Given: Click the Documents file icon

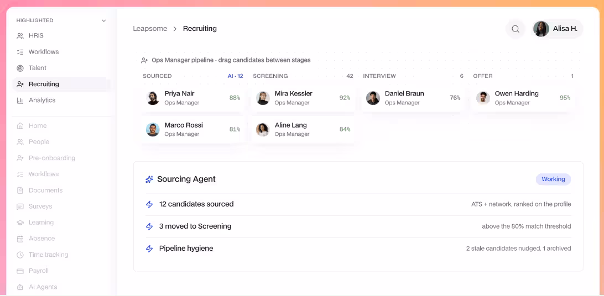Looking at the screenshot, I should 20,191.
